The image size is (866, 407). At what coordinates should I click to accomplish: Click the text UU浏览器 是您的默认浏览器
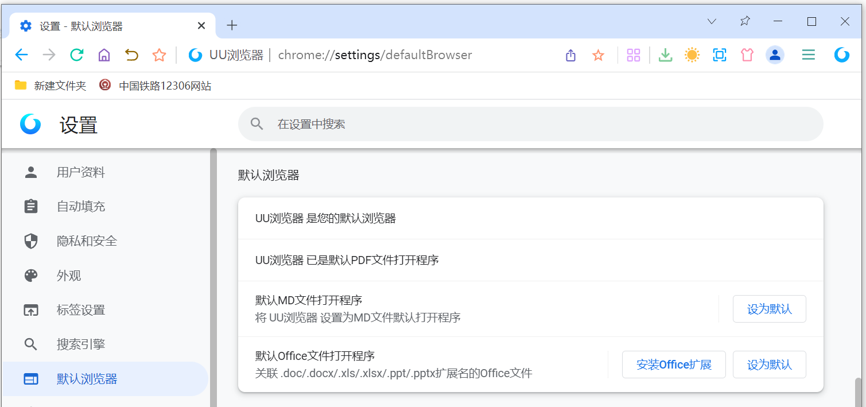(x=325, y=218)
